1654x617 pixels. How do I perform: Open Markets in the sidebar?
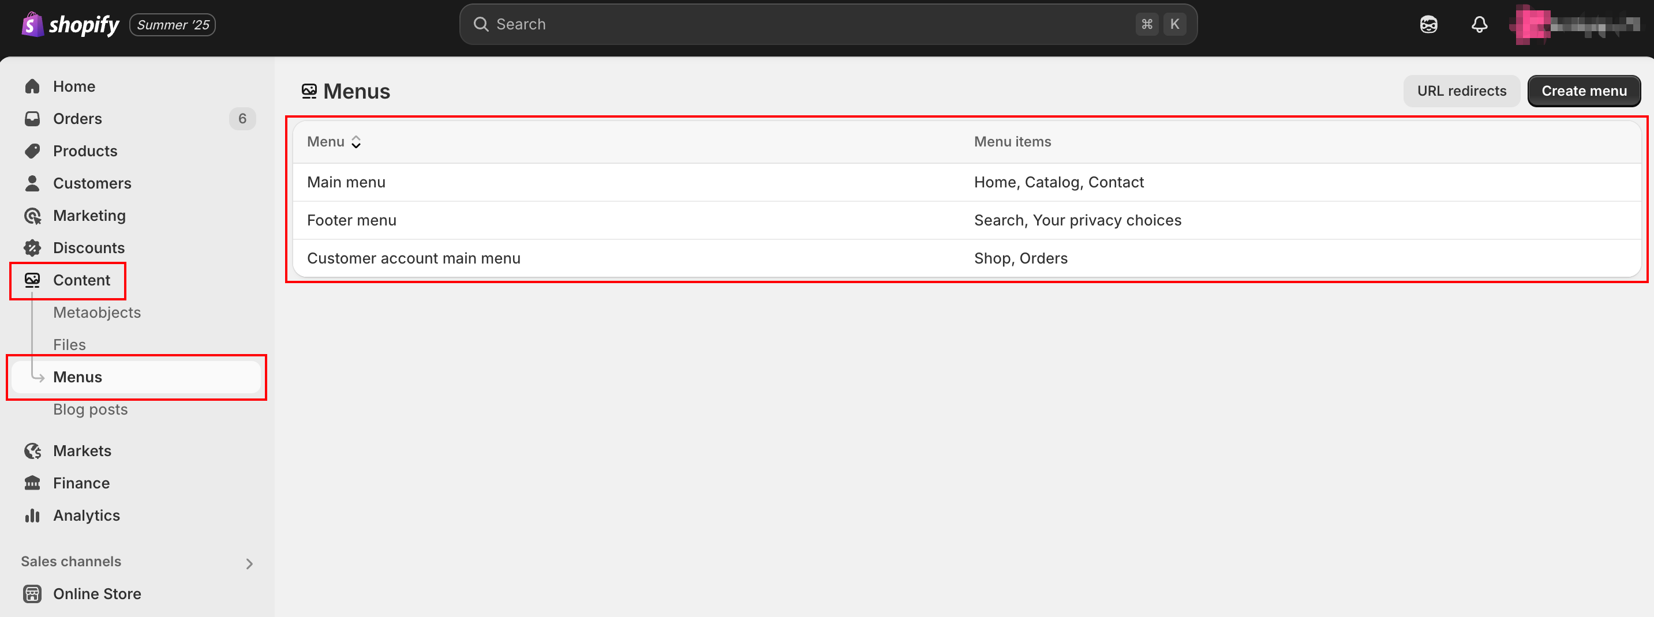[82, 451]
